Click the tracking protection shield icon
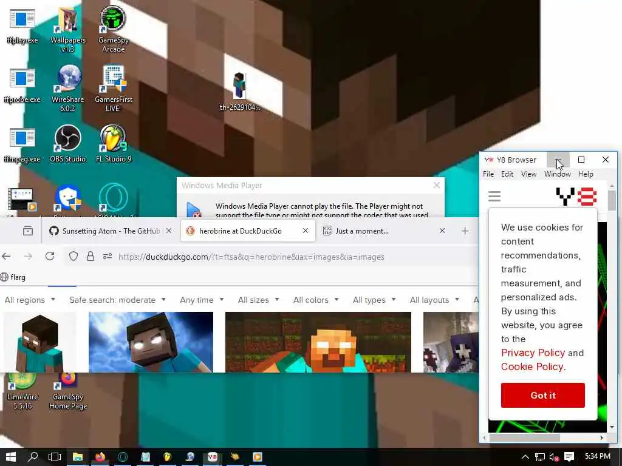Viewport: 622px width, 466px height. (73, 257)
